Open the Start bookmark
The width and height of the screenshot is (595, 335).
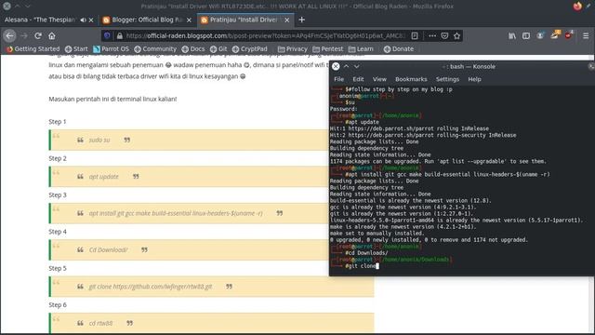[76, 49]
